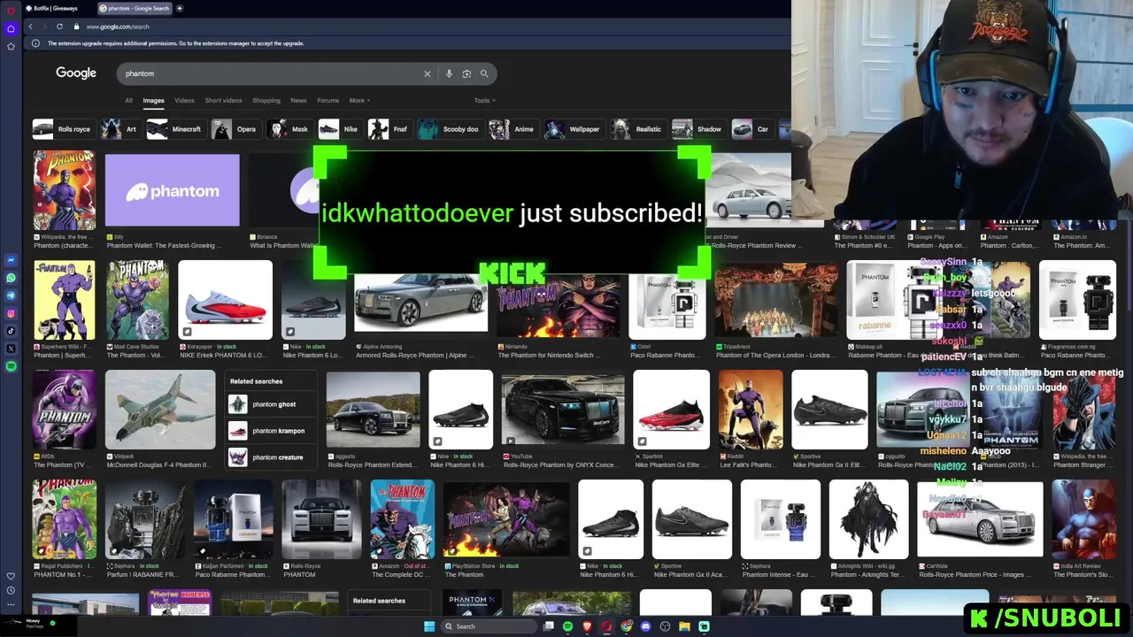Filter images by Rolls royce chip
The image size is (1133, 637).
[62, 129]
